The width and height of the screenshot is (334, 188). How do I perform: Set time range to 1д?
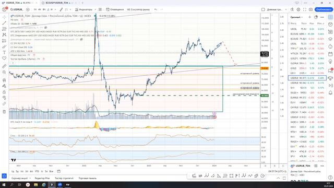(13, 171)
